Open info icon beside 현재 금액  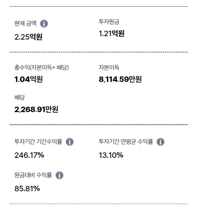pyautogui.click(x=44, y=24)
